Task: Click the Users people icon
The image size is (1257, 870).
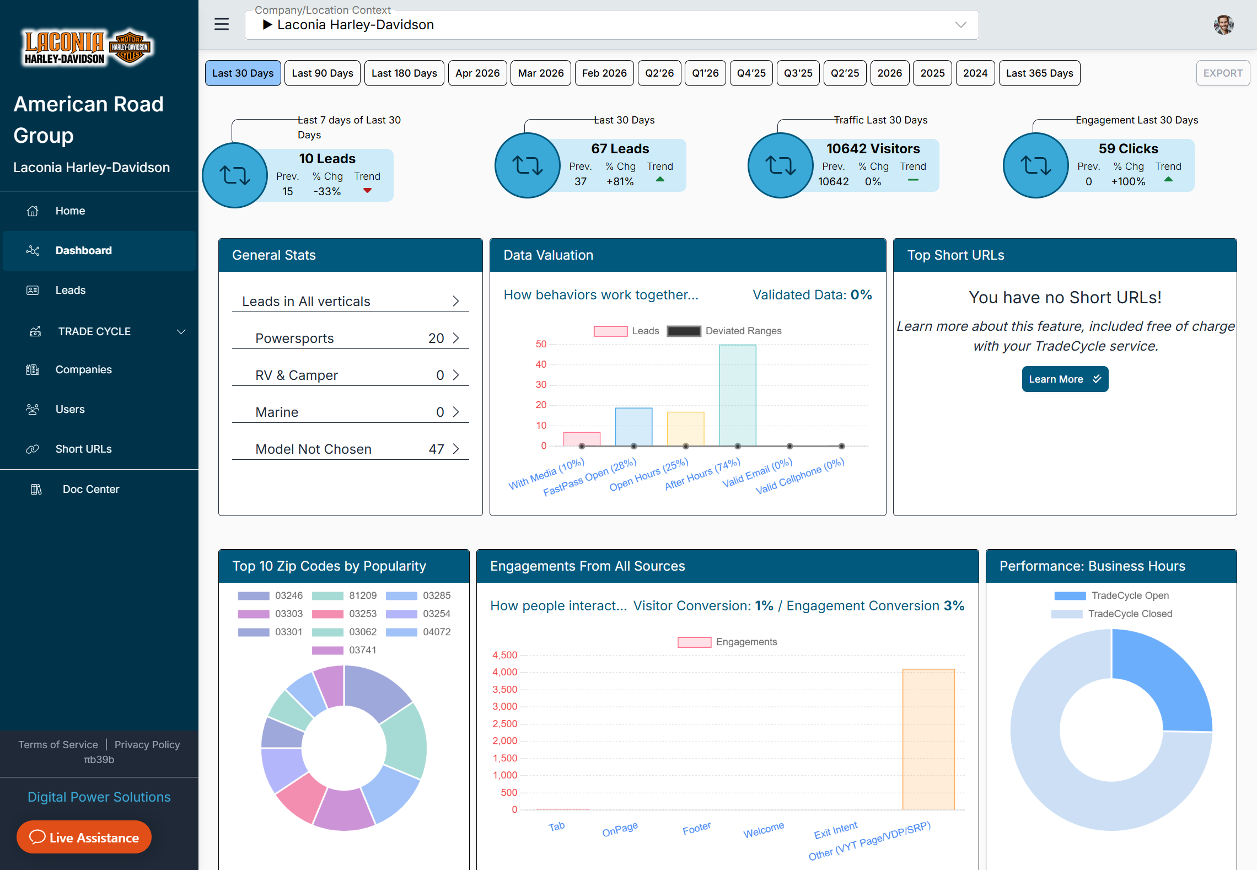Action: tap(33, 409)
